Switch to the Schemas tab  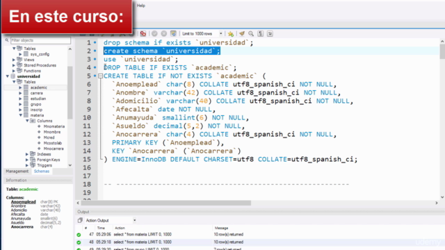42,172
